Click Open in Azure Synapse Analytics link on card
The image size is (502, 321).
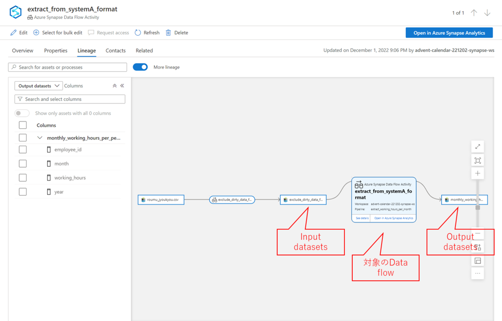click(x=394, y=218)
